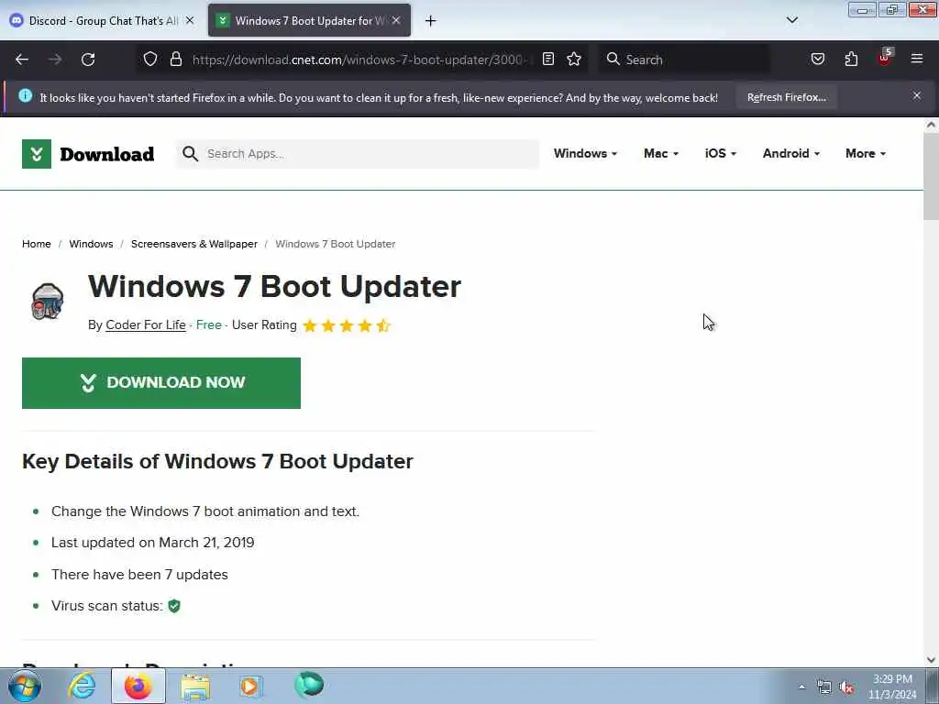Launch Internet Explorer from taskbar
Image resolution: width=939 pixels, height=704 pixels.
82,686
